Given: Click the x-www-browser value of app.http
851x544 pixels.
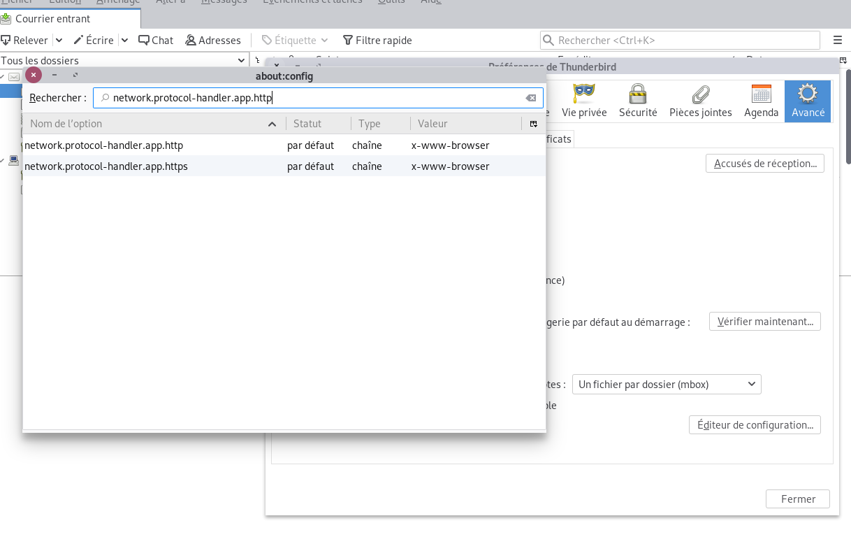Looking at the screenshot, I should (x=450, y=145).
